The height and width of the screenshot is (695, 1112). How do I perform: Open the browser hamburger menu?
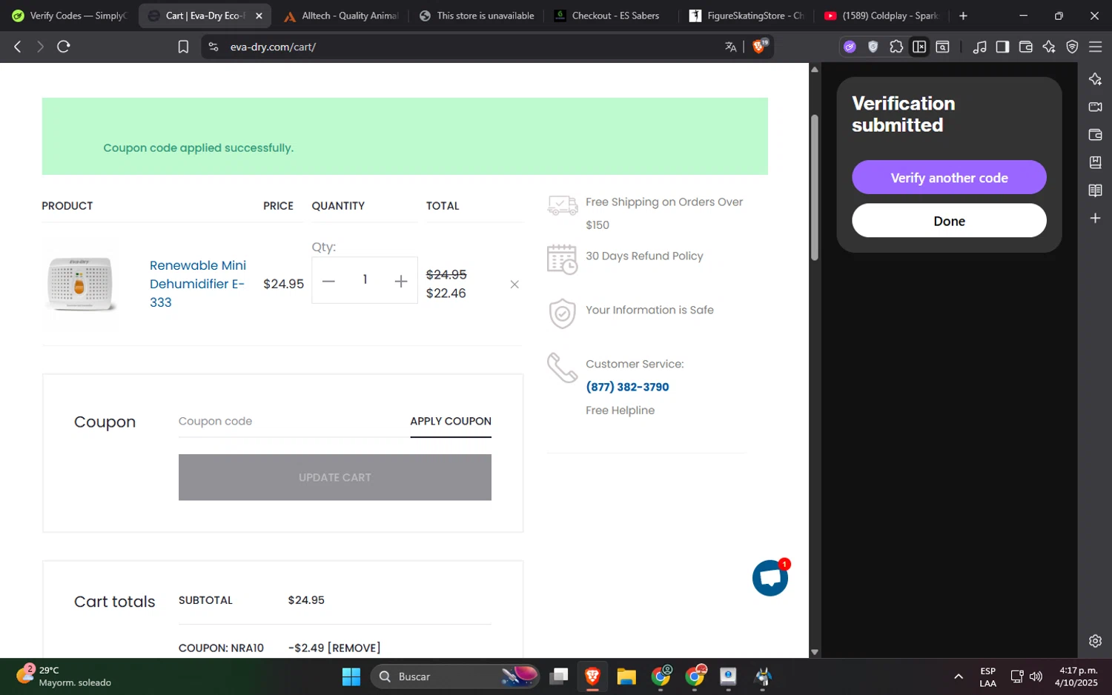tap(1096, 47)
